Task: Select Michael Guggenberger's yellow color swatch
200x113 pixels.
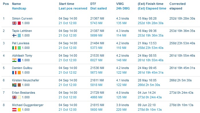Action: [19, 110]
